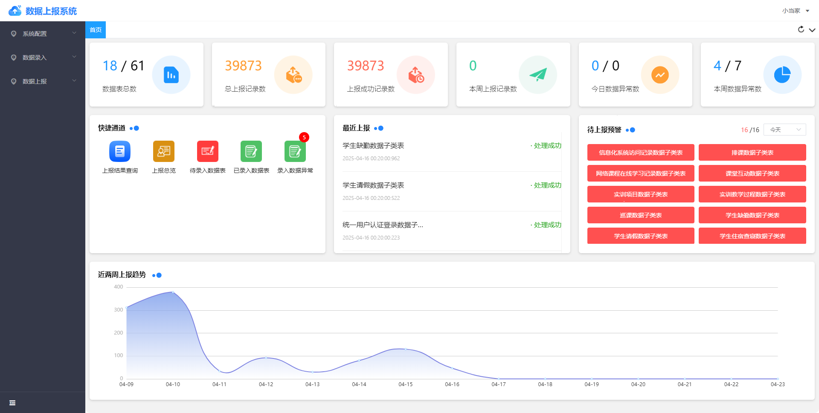Expand the 系统配置 menu chevron
Image resolution: width=819 pixels, height=413 pixels.
point(74,33)
